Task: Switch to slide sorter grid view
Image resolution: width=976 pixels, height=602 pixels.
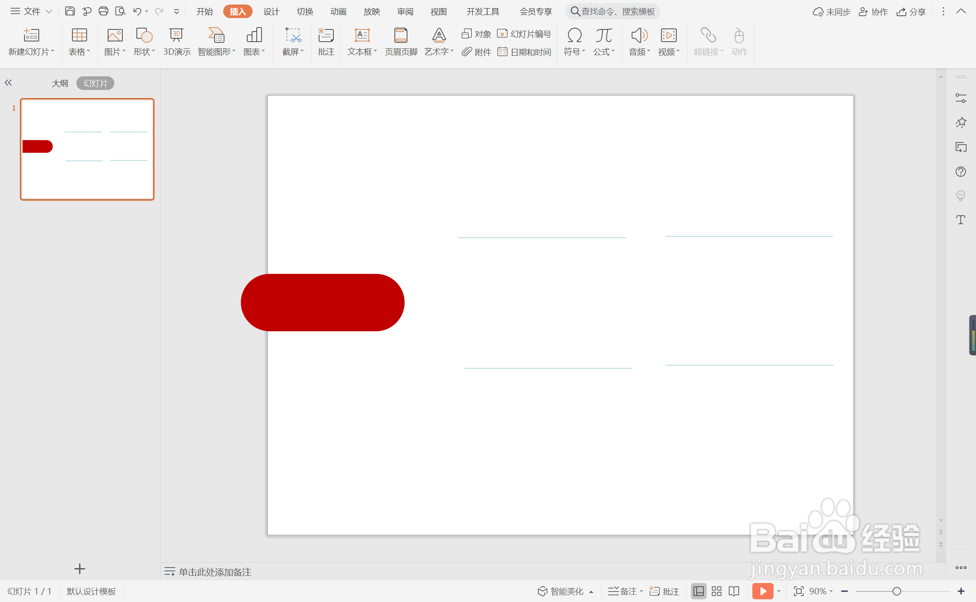Action: (717, 591)
